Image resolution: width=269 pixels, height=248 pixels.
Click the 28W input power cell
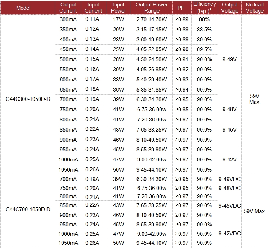coord(118,59)
